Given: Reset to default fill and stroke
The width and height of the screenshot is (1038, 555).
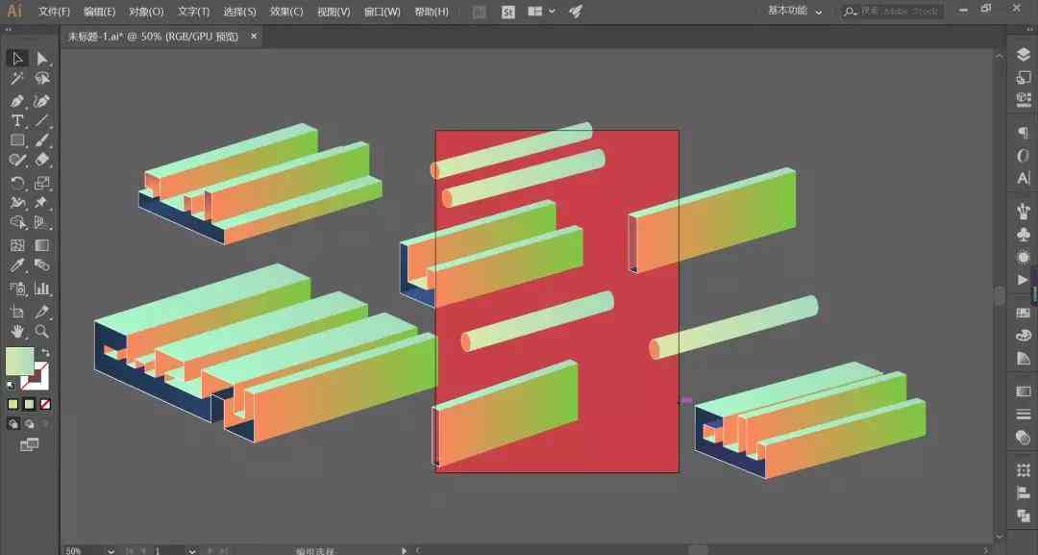Looking at the screenshot, I should pos(11,386).
